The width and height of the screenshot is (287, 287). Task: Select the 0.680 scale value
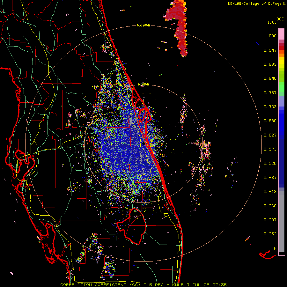pos(270,121)
